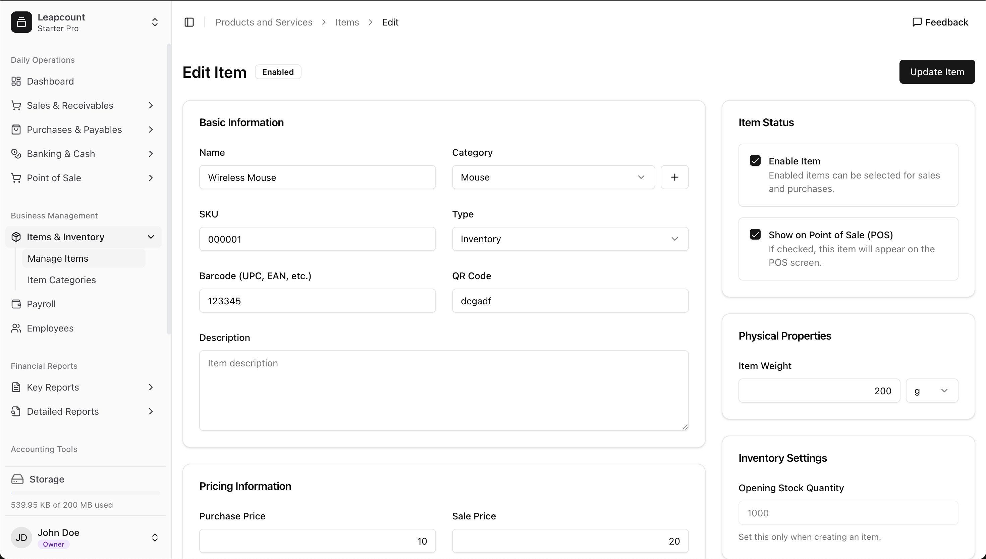This screenshot has height=559, width=986.
Task: Click the storage usage progress bar
Action: coord(85,493)
